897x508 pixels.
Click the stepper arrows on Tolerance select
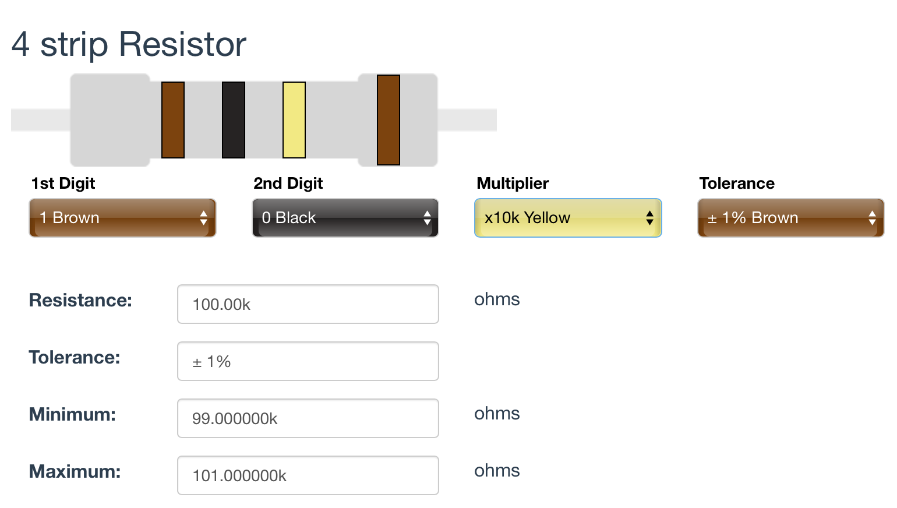coord(872,218)
